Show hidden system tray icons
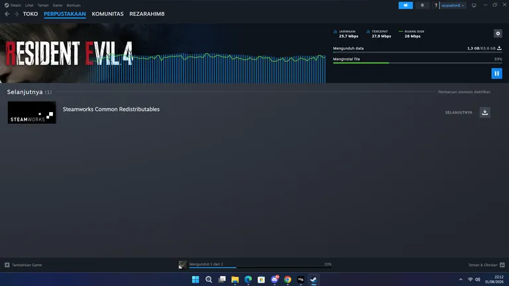 (x=461, y=279)
